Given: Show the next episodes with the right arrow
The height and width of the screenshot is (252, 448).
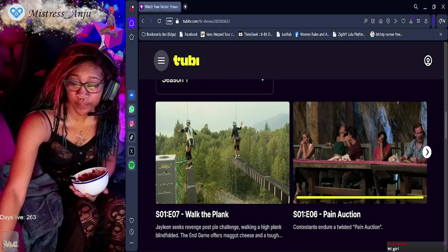Looking at the screenshot, I should [427, 152].
